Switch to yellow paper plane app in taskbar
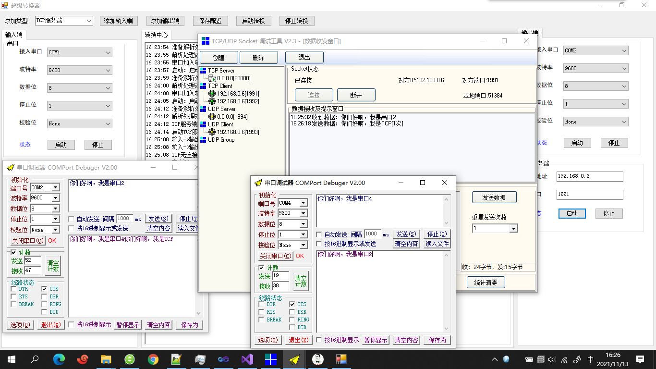This screenshot has height=369, width=656. point(294,359)
